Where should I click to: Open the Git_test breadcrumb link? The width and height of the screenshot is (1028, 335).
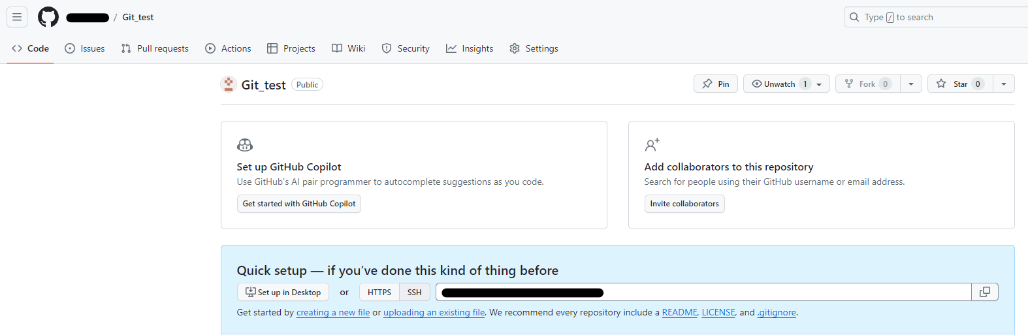pos(138,18)
